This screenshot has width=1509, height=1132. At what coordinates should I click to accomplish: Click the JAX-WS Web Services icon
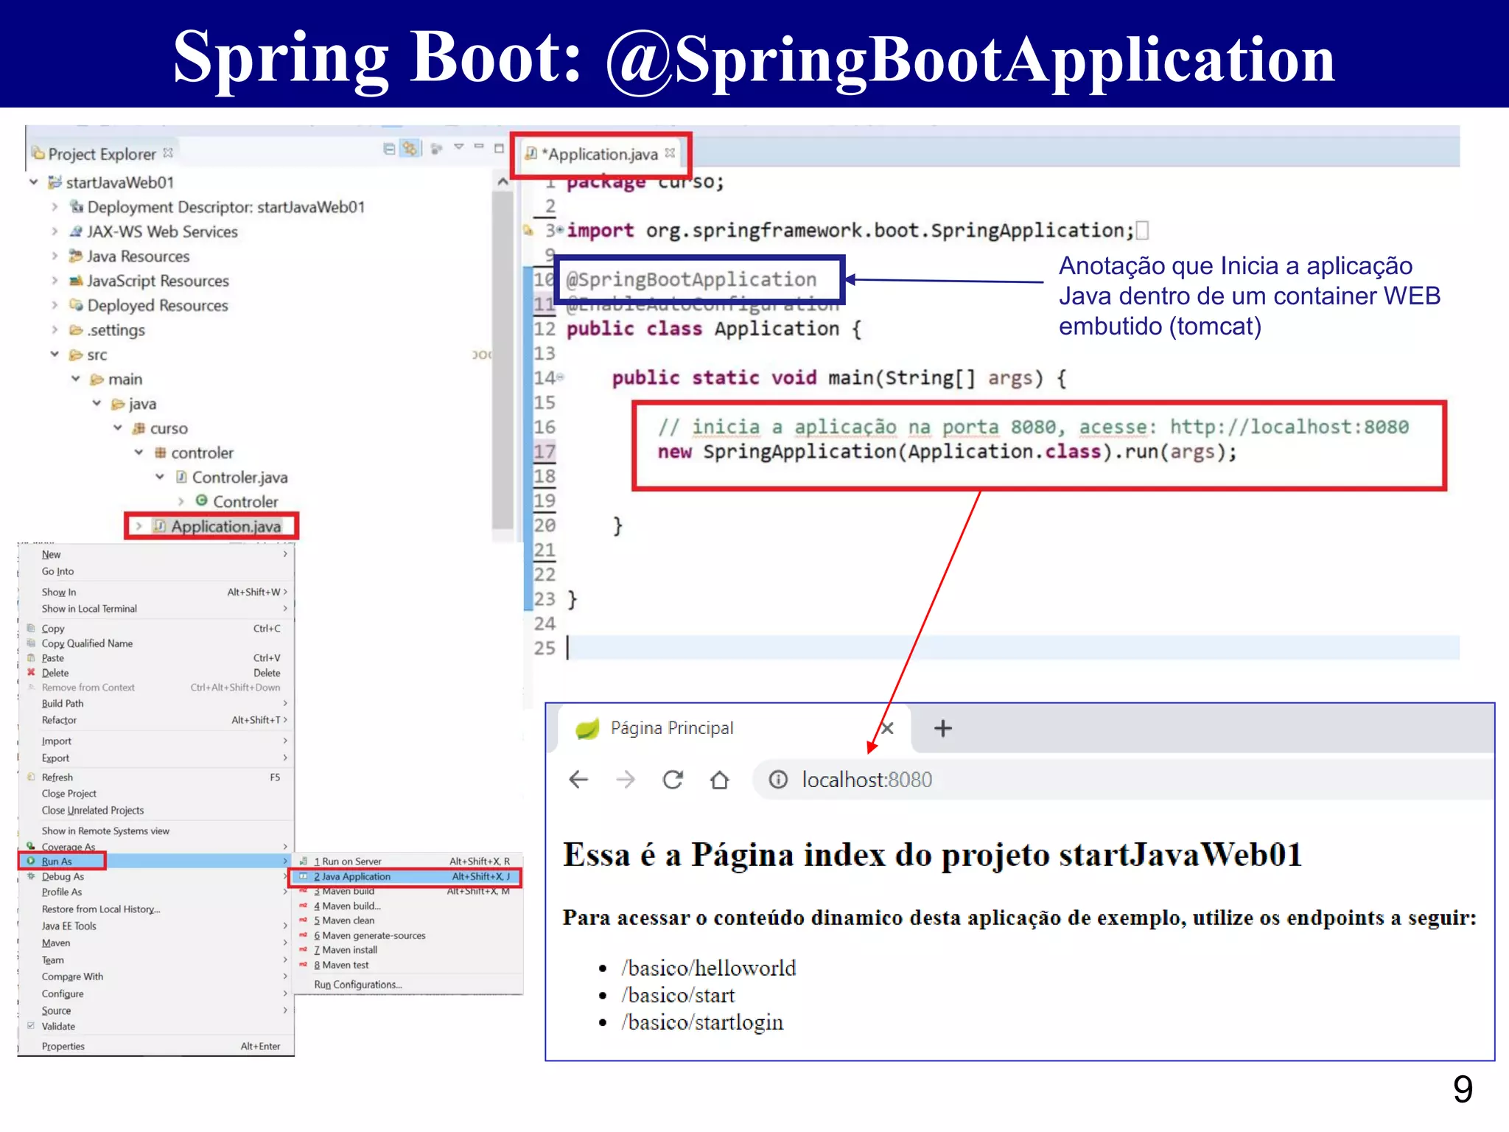76,231
